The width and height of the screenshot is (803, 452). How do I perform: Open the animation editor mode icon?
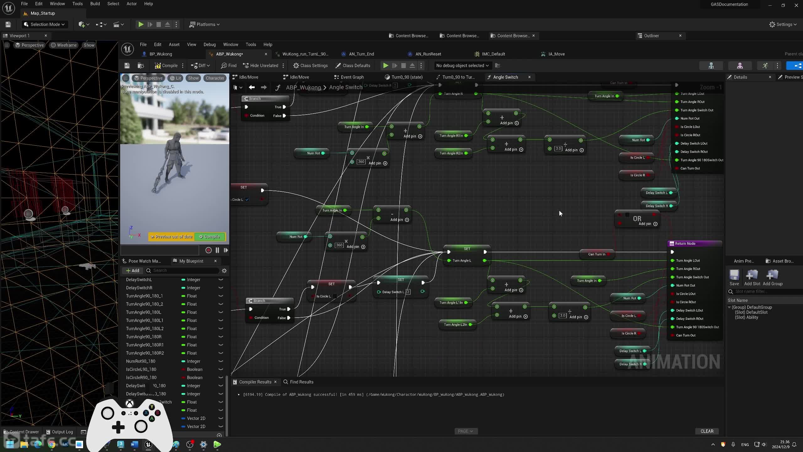[x=765, y=65]
